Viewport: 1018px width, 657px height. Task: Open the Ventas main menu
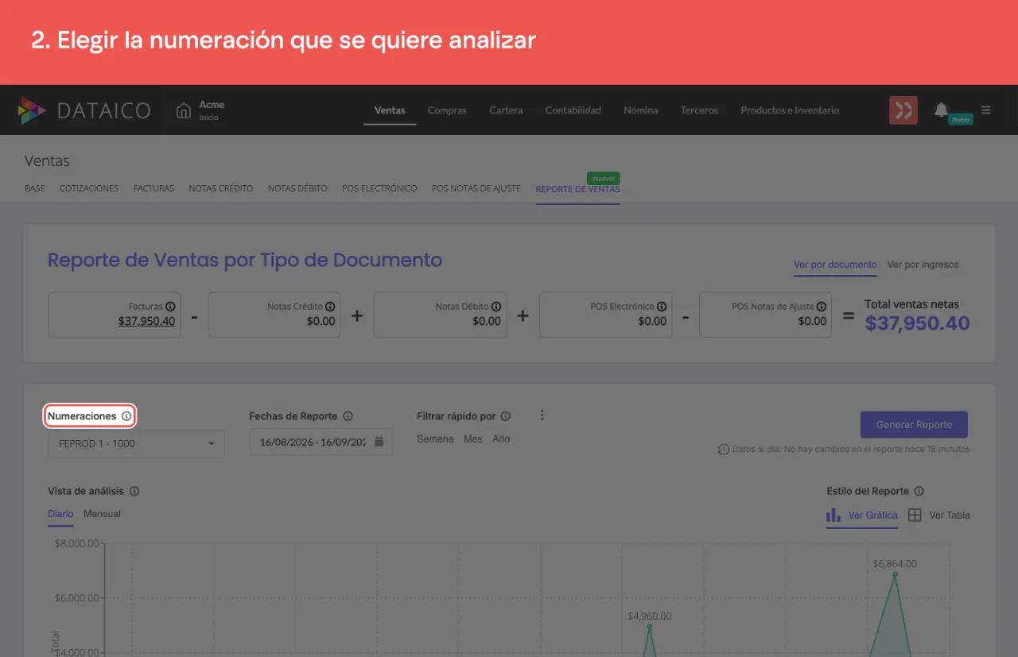pos(390,110)
